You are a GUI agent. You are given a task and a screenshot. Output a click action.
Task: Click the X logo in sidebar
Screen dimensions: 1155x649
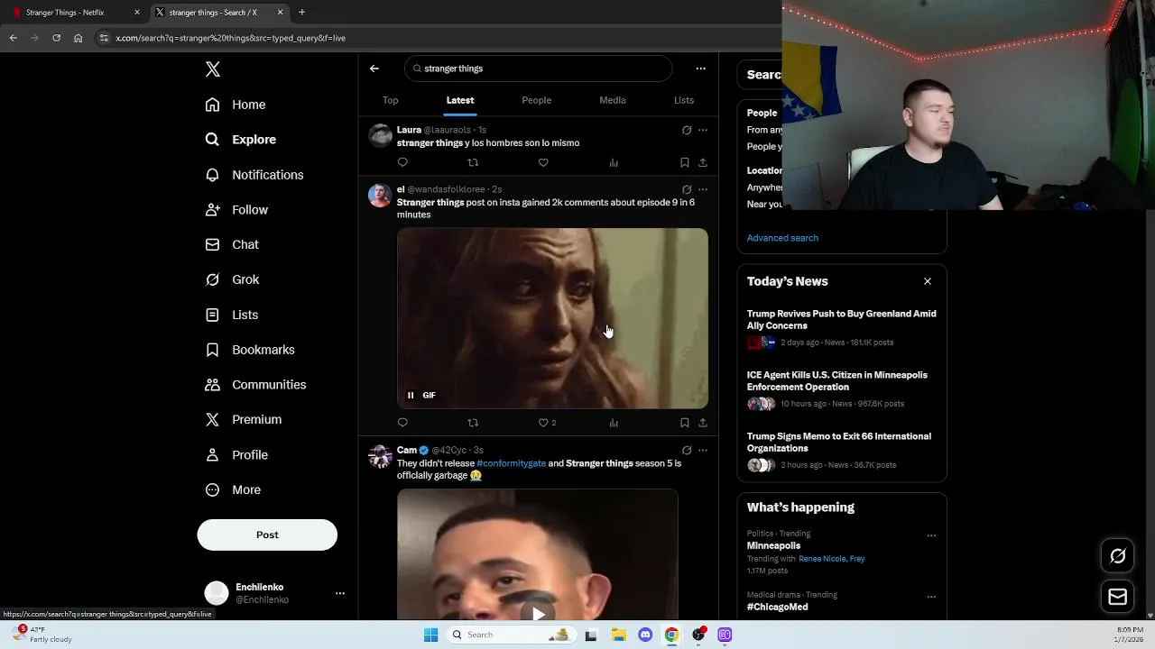coord(213,69)
